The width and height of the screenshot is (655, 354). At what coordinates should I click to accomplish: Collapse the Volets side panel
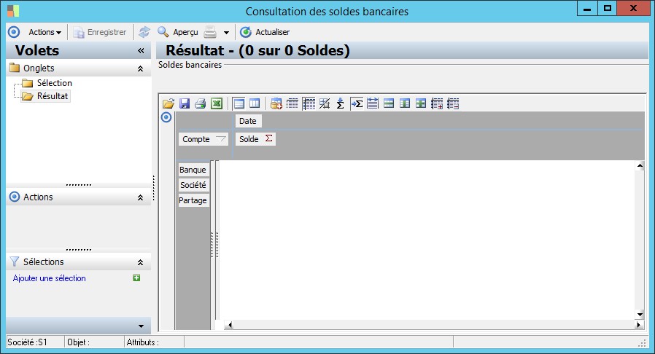[141, 51]
